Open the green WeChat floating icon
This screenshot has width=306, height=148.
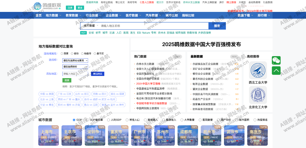(276, 60)
